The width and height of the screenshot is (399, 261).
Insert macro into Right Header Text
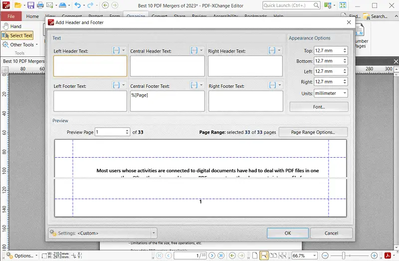point(272,50)
